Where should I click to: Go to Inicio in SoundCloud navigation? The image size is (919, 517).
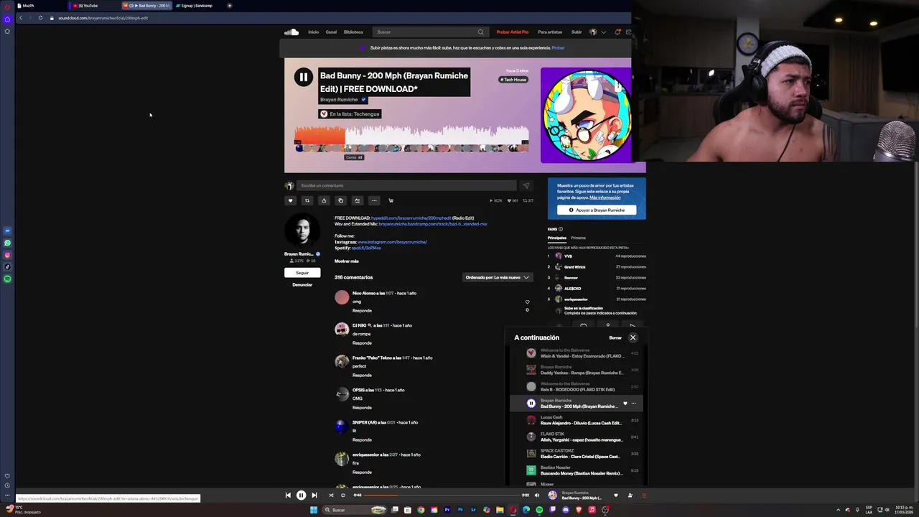(x=313, y=32)
